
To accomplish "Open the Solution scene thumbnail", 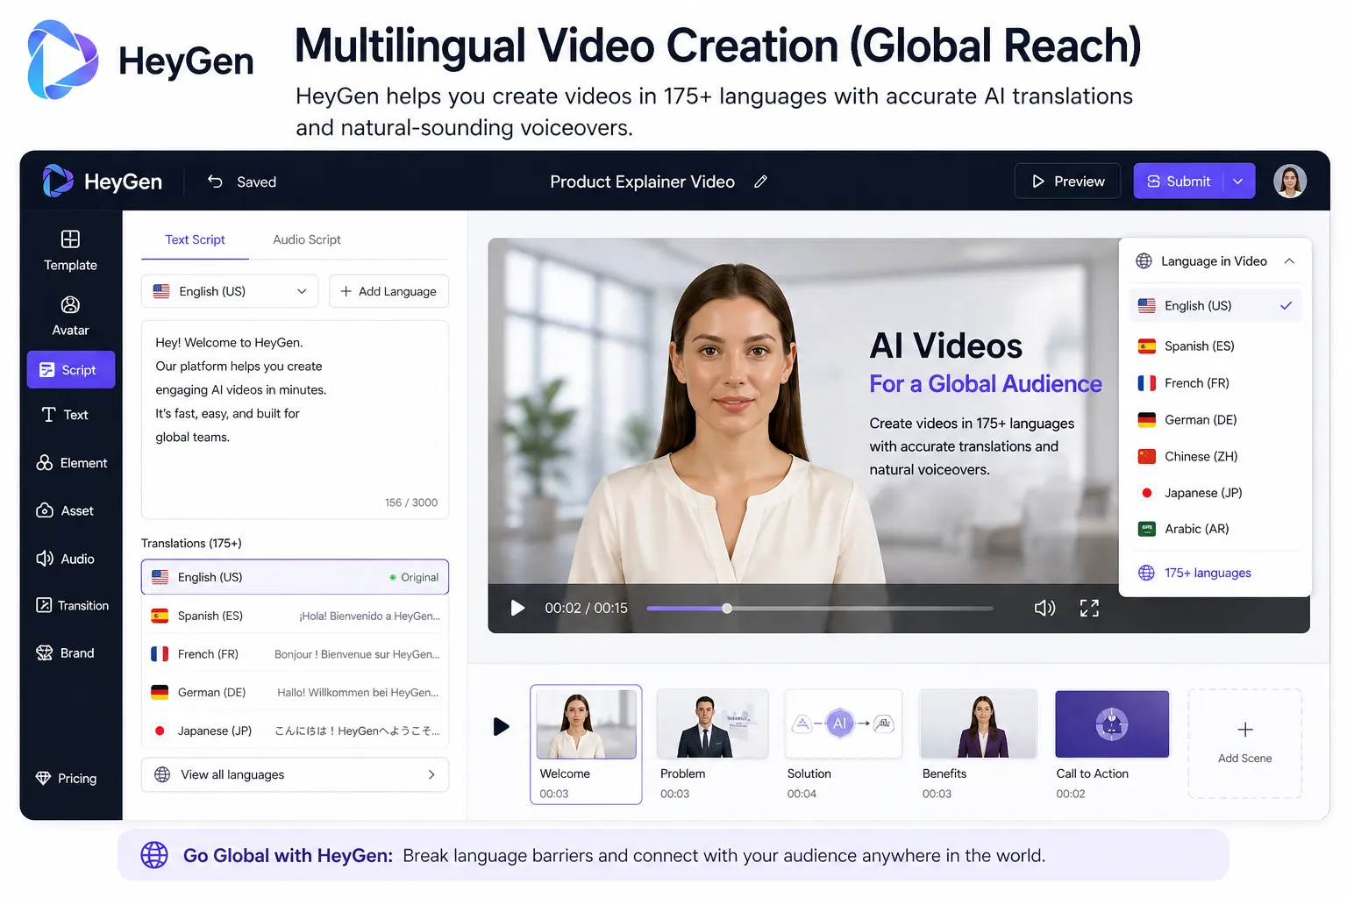I will (x=843, y=724).
